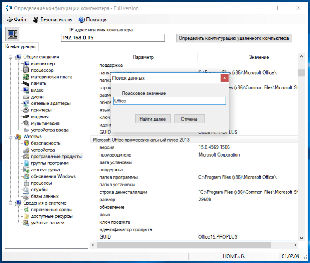Click the сетевые адаптеры icon

pos(26,104)
